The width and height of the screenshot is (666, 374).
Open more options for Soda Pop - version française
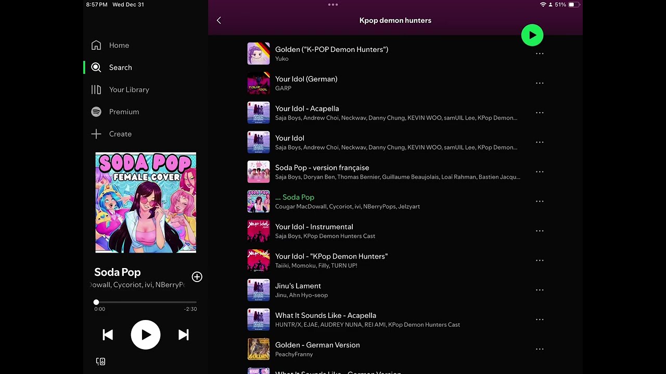click(x=540, y=172)
